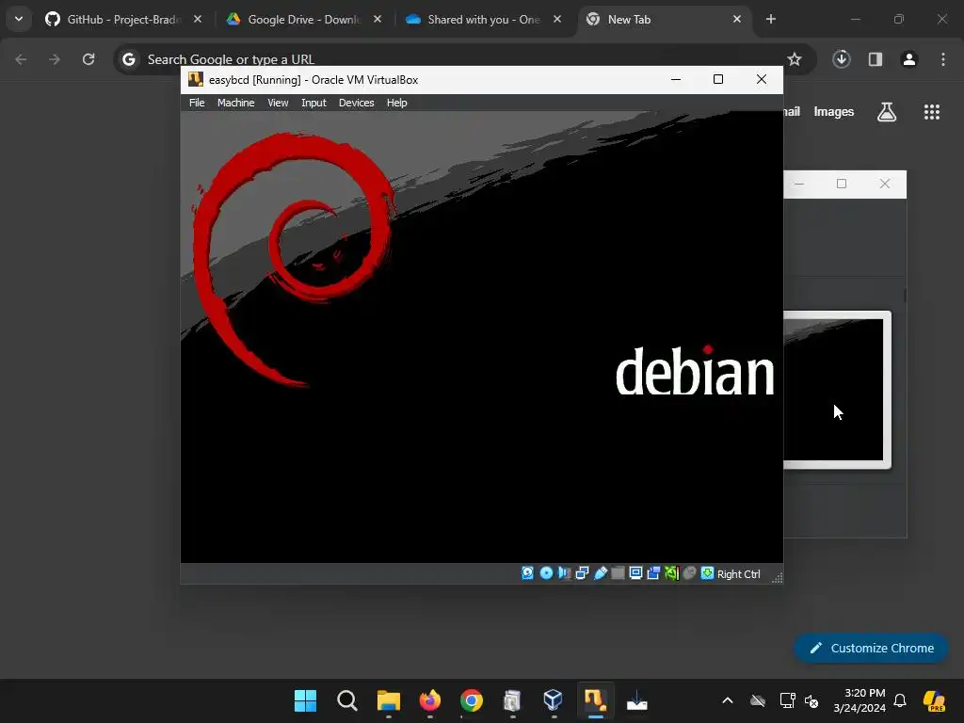Viewport: 964px width, 723px height.
Task: Open File Explorer from taskbar
Action: pyautogui.click(x=389, y=700)
